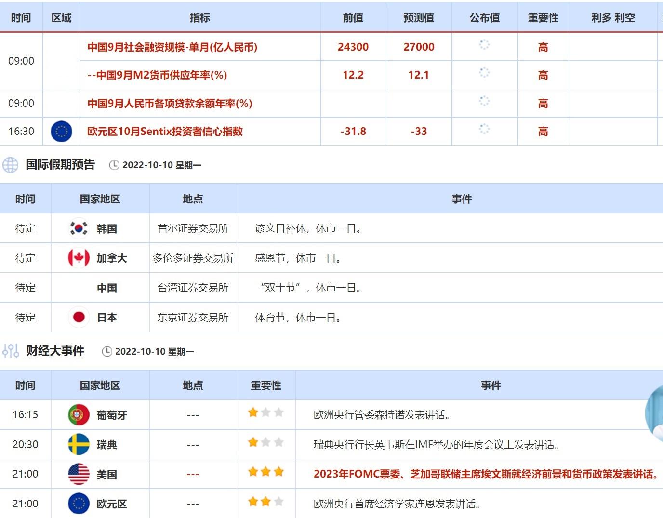Open 欧元区10月Sentix投资者信心指数 link
This screenshot has height=518, width=663.
165,132
